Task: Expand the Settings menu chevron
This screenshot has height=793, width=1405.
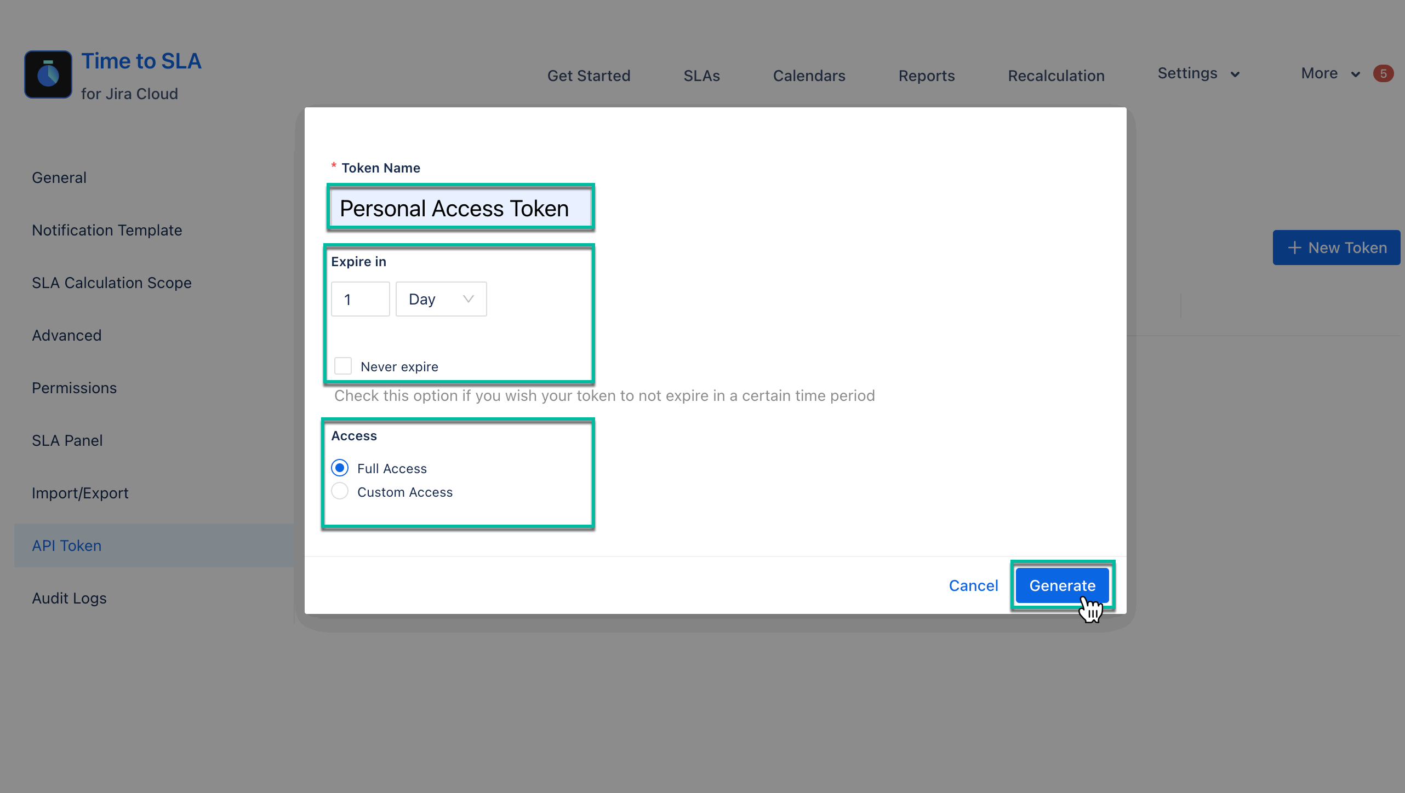Action: pos(1235,74)
